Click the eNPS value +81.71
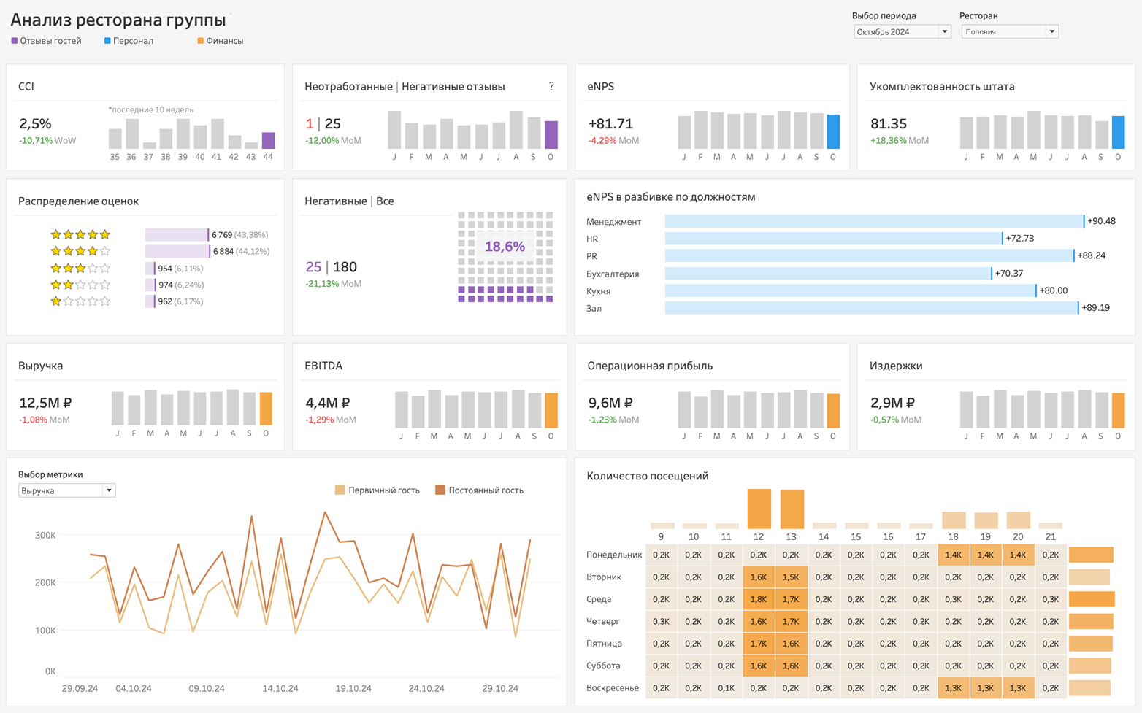The image size is (1142, 713). click(x=610, y=124)
